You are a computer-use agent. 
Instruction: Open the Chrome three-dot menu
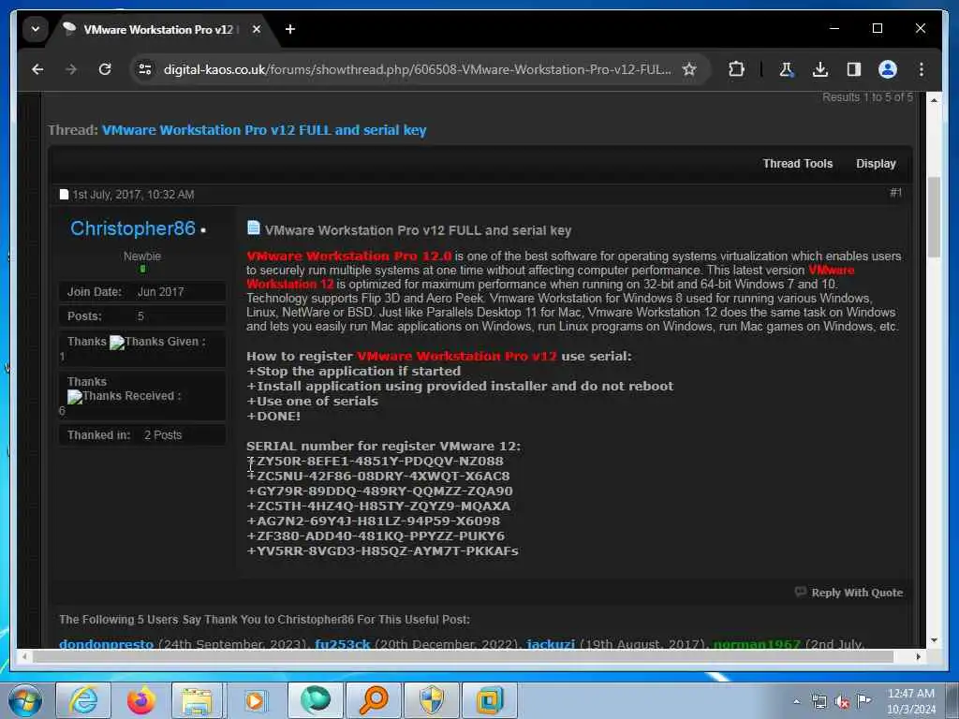pos(922,69)
